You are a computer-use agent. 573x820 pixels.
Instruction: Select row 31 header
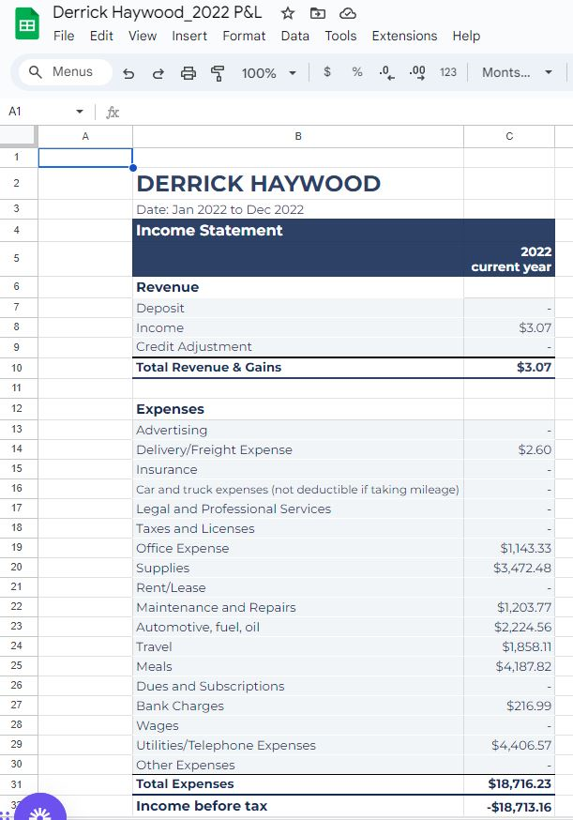17,784
